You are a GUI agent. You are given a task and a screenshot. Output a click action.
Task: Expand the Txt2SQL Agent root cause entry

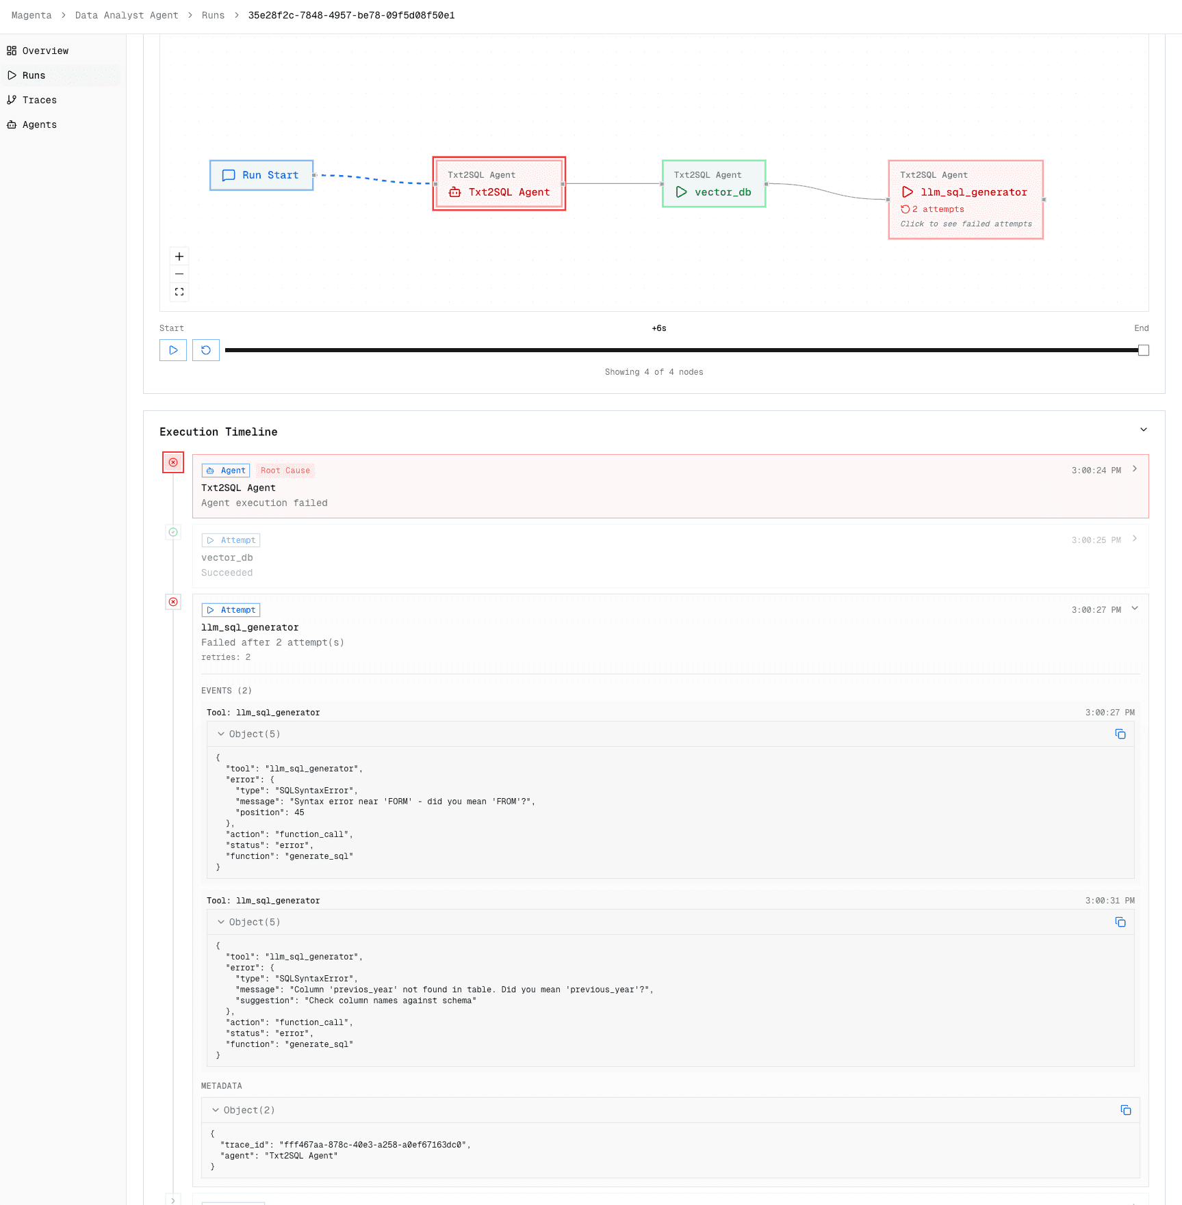[x=1135, y=469]
